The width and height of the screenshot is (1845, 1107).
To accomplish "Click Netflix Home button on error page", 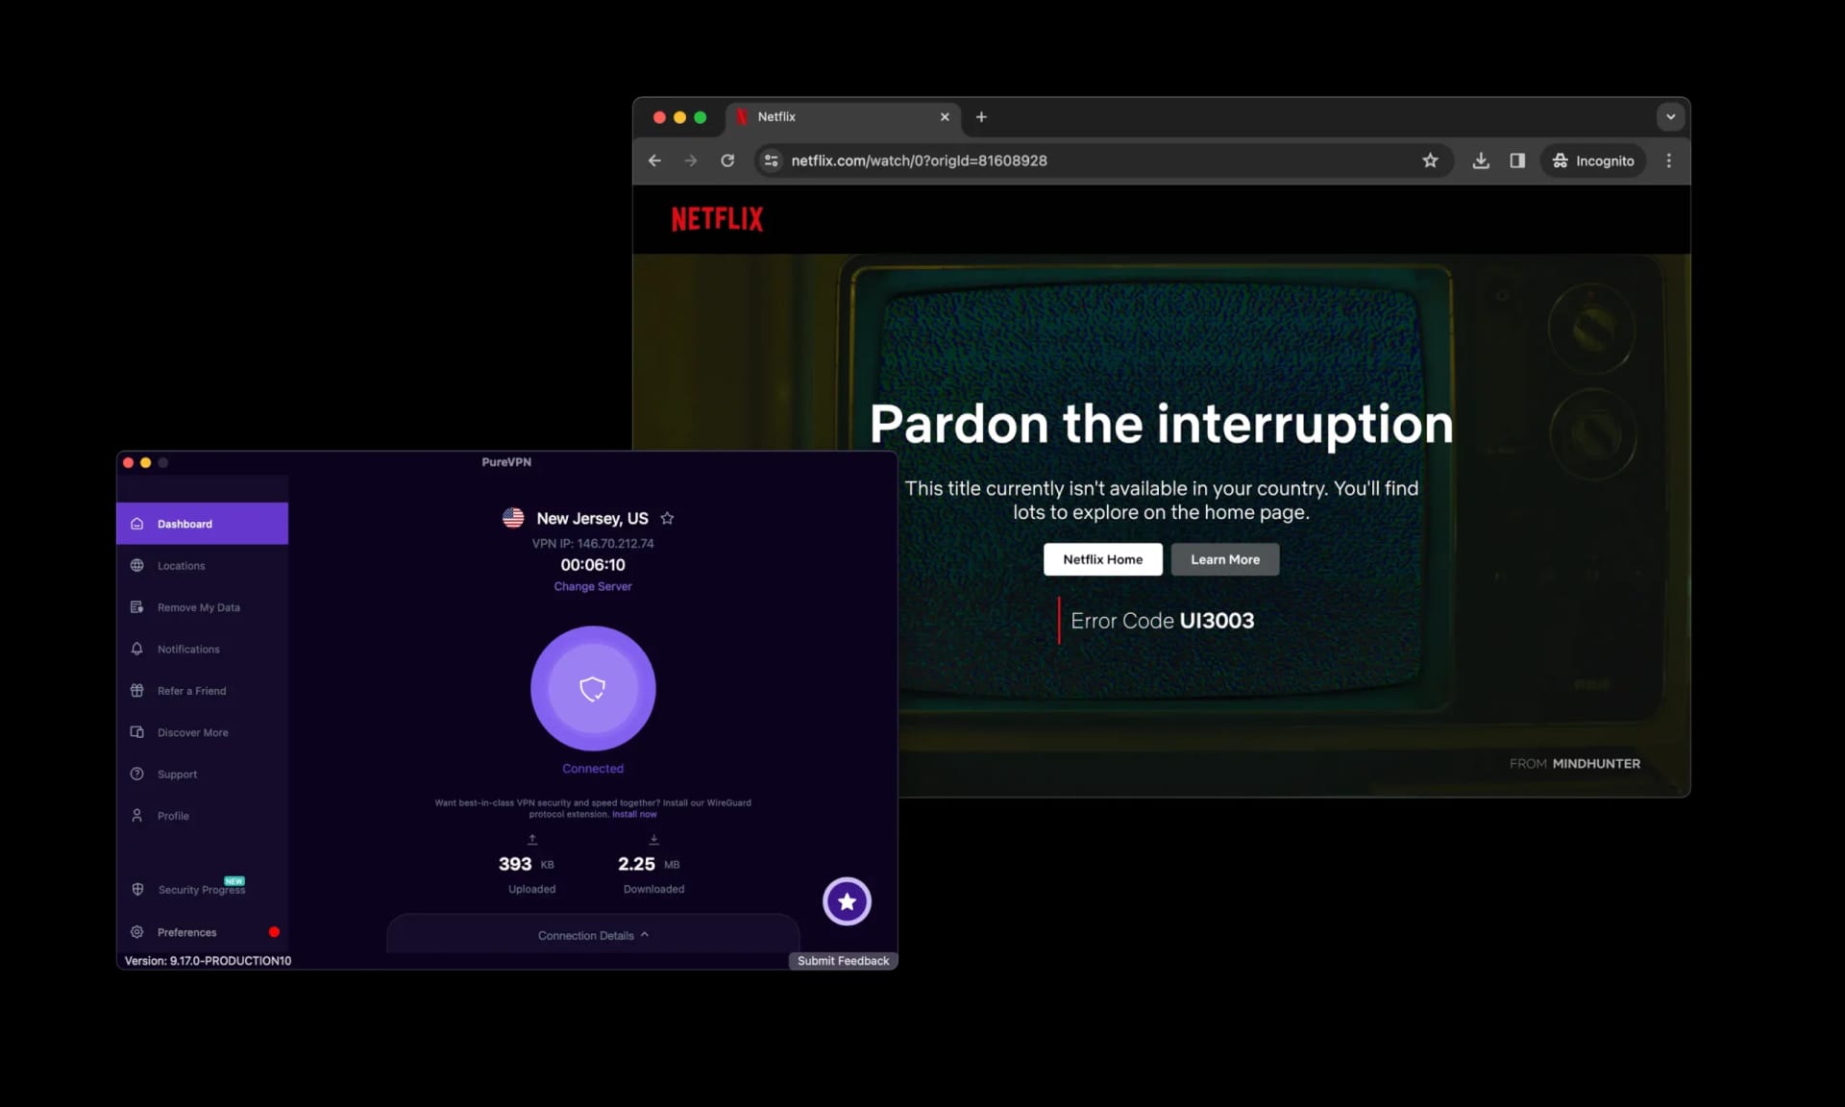I will pyautogui.click(x=1103, y=558).
